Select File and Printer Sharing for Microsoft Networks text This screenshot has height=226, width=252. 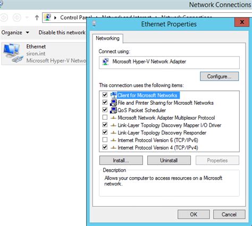coord(165,103)
